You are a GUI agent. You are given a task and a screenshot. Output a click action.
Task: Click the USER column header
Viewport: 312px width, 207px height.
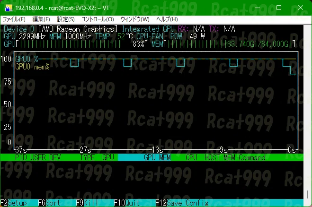click(38, 157)
